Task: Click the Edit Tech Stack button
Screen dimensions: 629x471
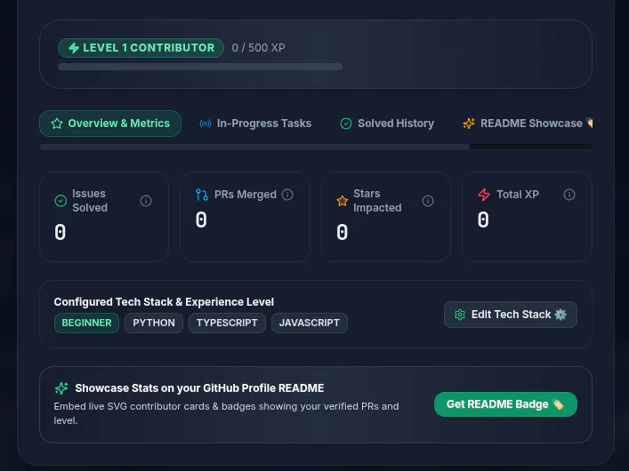Action: pyautogui.click(x=511, y=315)
